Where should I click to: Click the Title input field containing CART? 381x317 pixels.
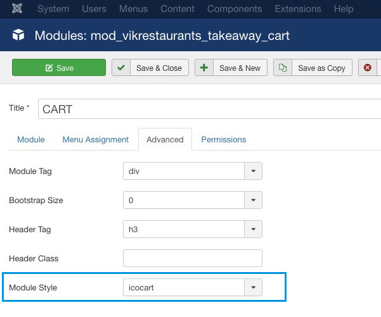coord(209,109)
